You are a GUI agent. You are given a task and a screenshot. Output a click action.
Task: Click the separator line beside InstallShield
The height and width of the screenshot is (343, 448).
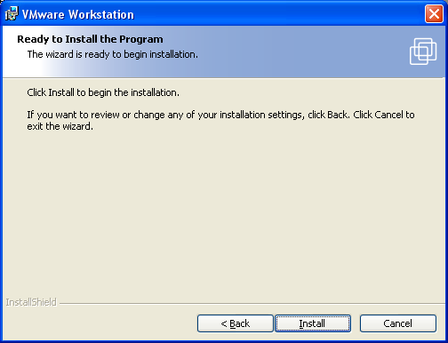(252, 303)
